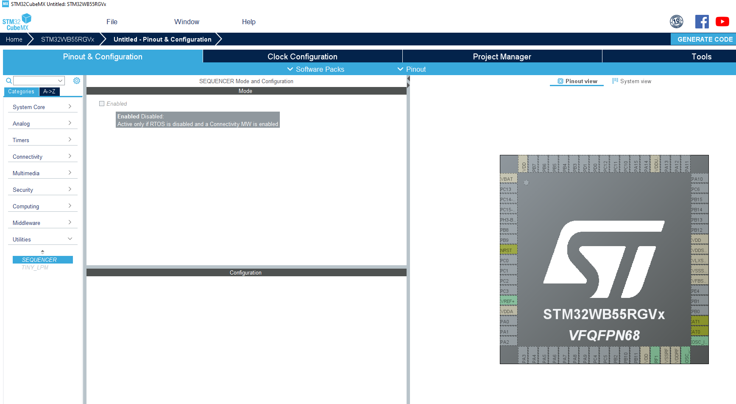Select the PB15 pin on the chip
The width and height of the screenshot is (736, 404).
coord(700,199)
